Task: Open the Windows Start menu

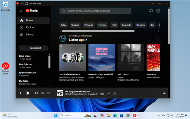Action: (56, 115)
